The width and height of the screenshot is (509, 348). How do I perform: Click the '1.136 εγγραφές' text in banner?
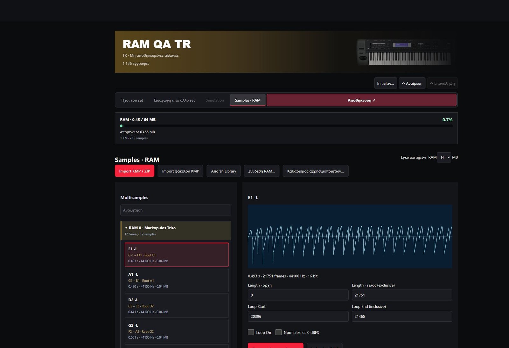point(136,63)
